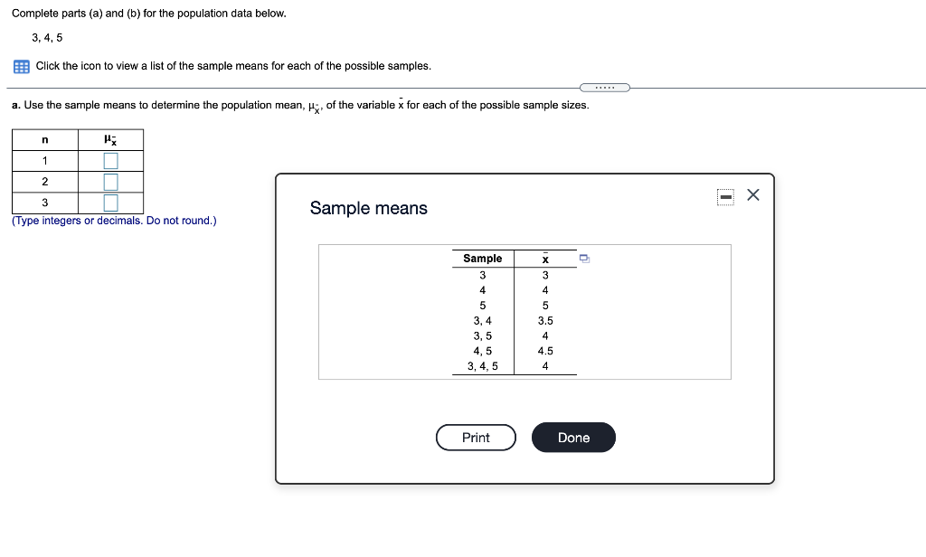Click the blue table icon next to the instruction text

[x=19, y=65]
